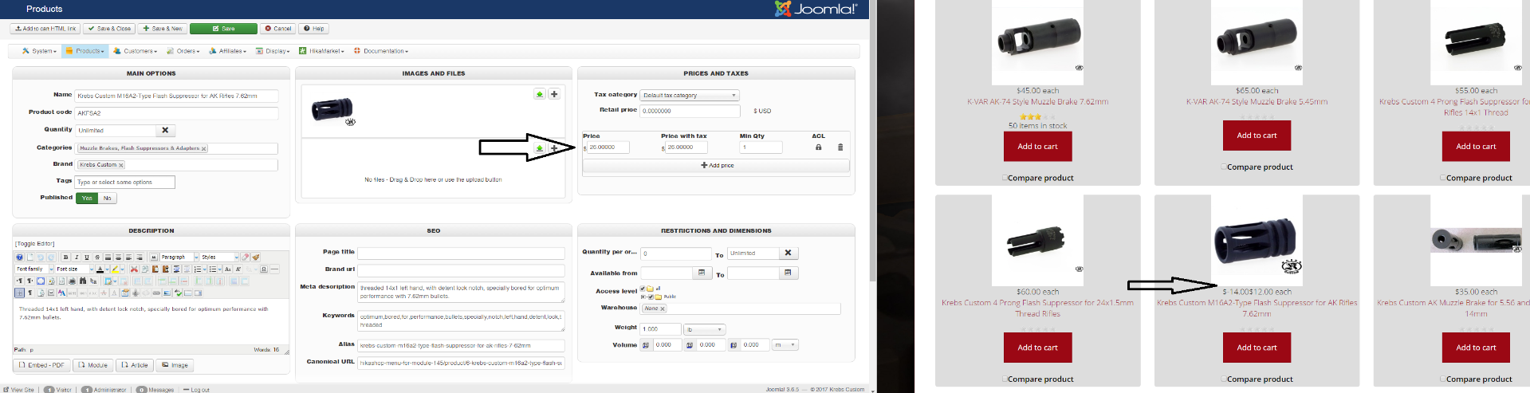Click the highlight color button in editor
The width and height of the screenshot is (1530, 393).
[x=115, y=269]
